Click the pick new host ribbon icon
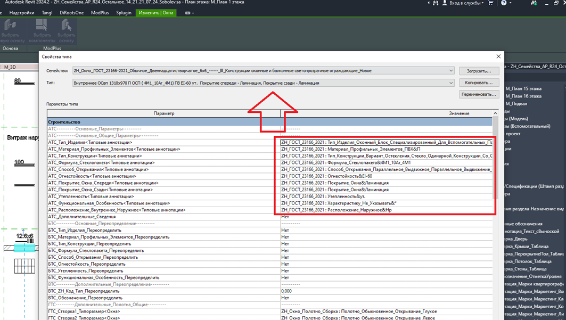Viewport: 566px width, 320px height. click(10, 25)
